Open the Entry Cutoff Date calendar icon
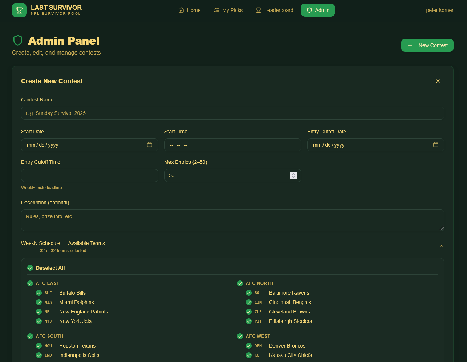Viewport: 467px width, 362px height. (436, 145)
